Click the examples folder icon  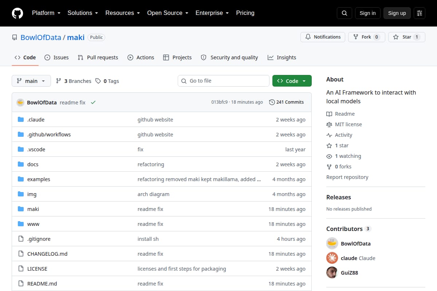21,179
